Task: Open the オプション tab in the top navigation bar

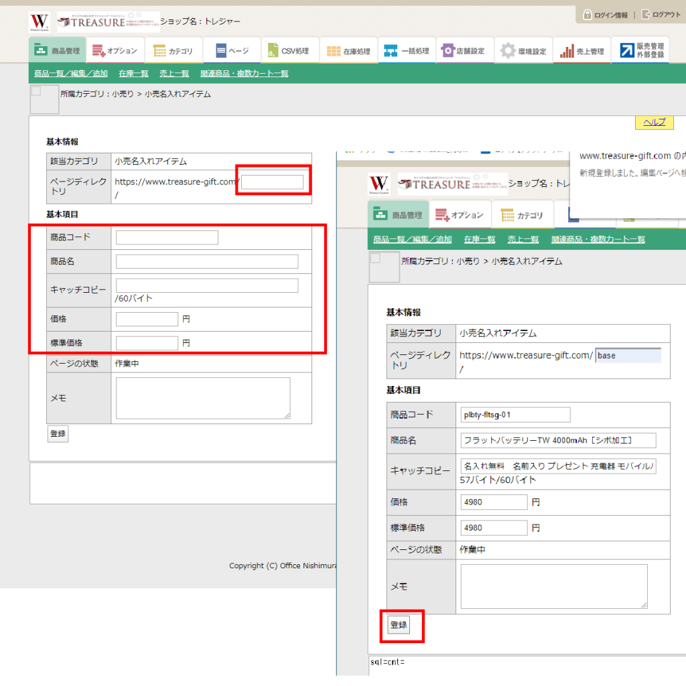Action: [x=115, y=51]
